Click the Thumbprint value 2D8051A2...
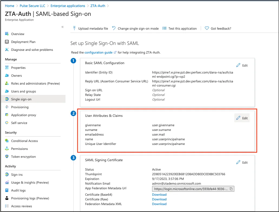Image resolution: width=279 pixels, height=212 pixels. point(189,174)
